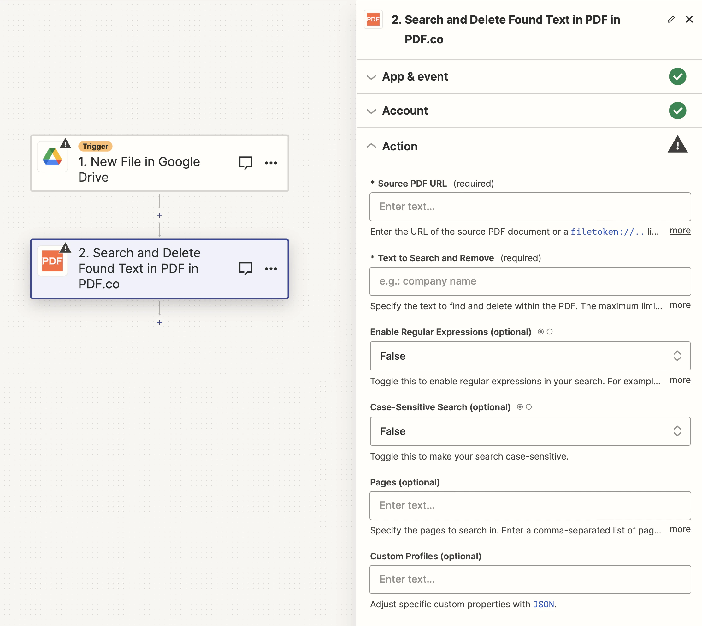Select first radio for Enable Regular Expressions
Image resolution: width=702 pixels, height=626 pixels.
tap(540, 332)
